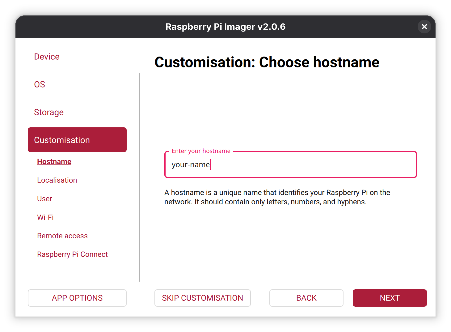
Task: Switch to the Wi-Fi sub-step
Action: click(x=45, y=217)
